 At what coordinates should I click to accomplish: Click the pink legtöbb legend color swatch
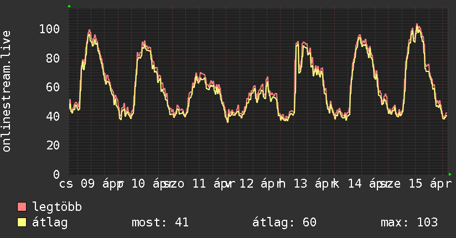[22, 207]
